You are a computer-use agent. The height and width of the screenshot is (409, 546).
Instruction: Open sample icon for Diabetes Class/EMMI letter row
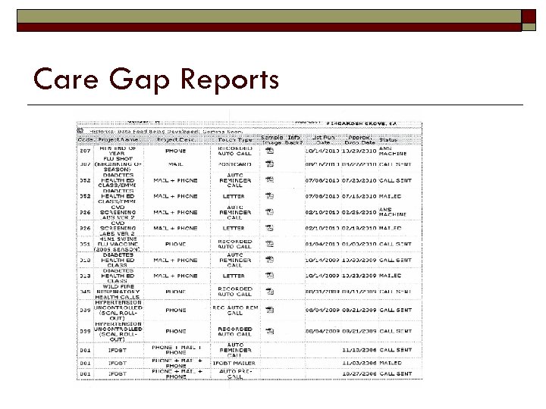pos(269,196)
